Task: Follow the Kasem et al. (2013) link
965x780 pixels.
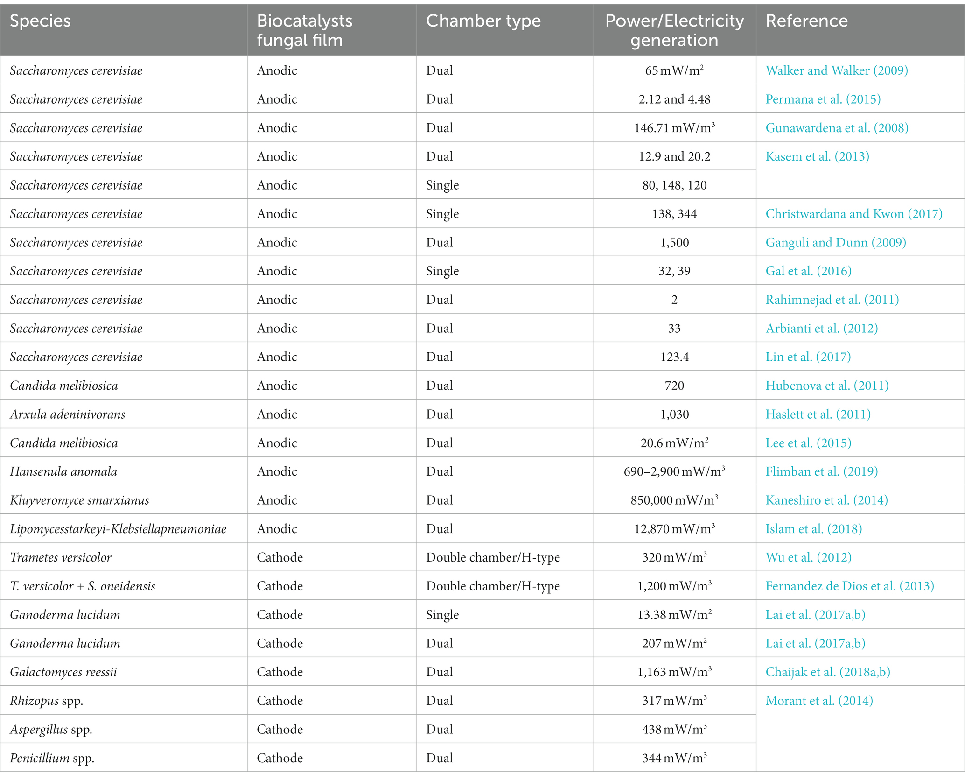Action: (818, 156)
